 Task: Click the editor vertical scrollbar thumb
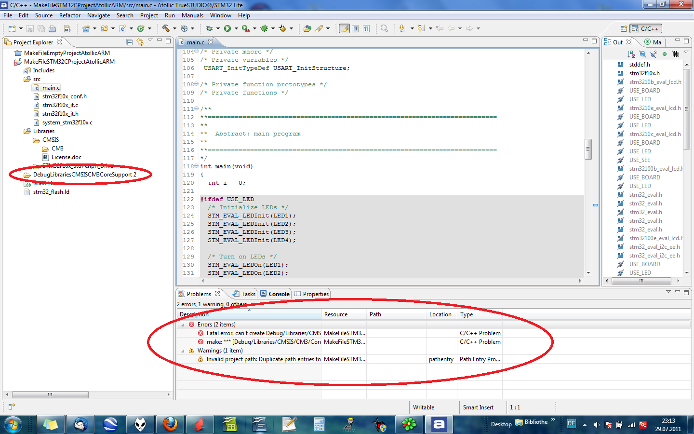point(588,149)
